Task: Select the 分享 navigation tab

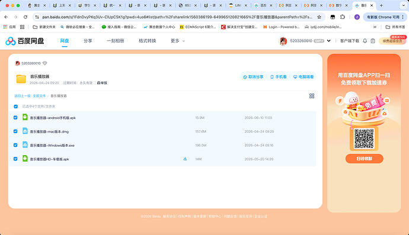Action: [88, 41]
